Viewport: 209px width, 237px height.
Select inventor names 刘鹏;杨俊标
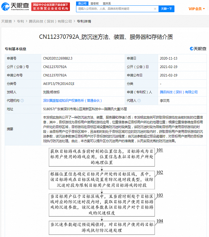point(51,92)
